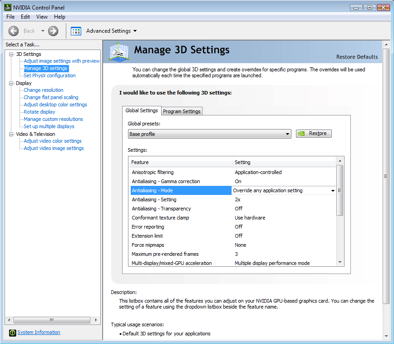Click the Restore button beside Global presets
The image size is (394, 344).
[x=314, y=133]
